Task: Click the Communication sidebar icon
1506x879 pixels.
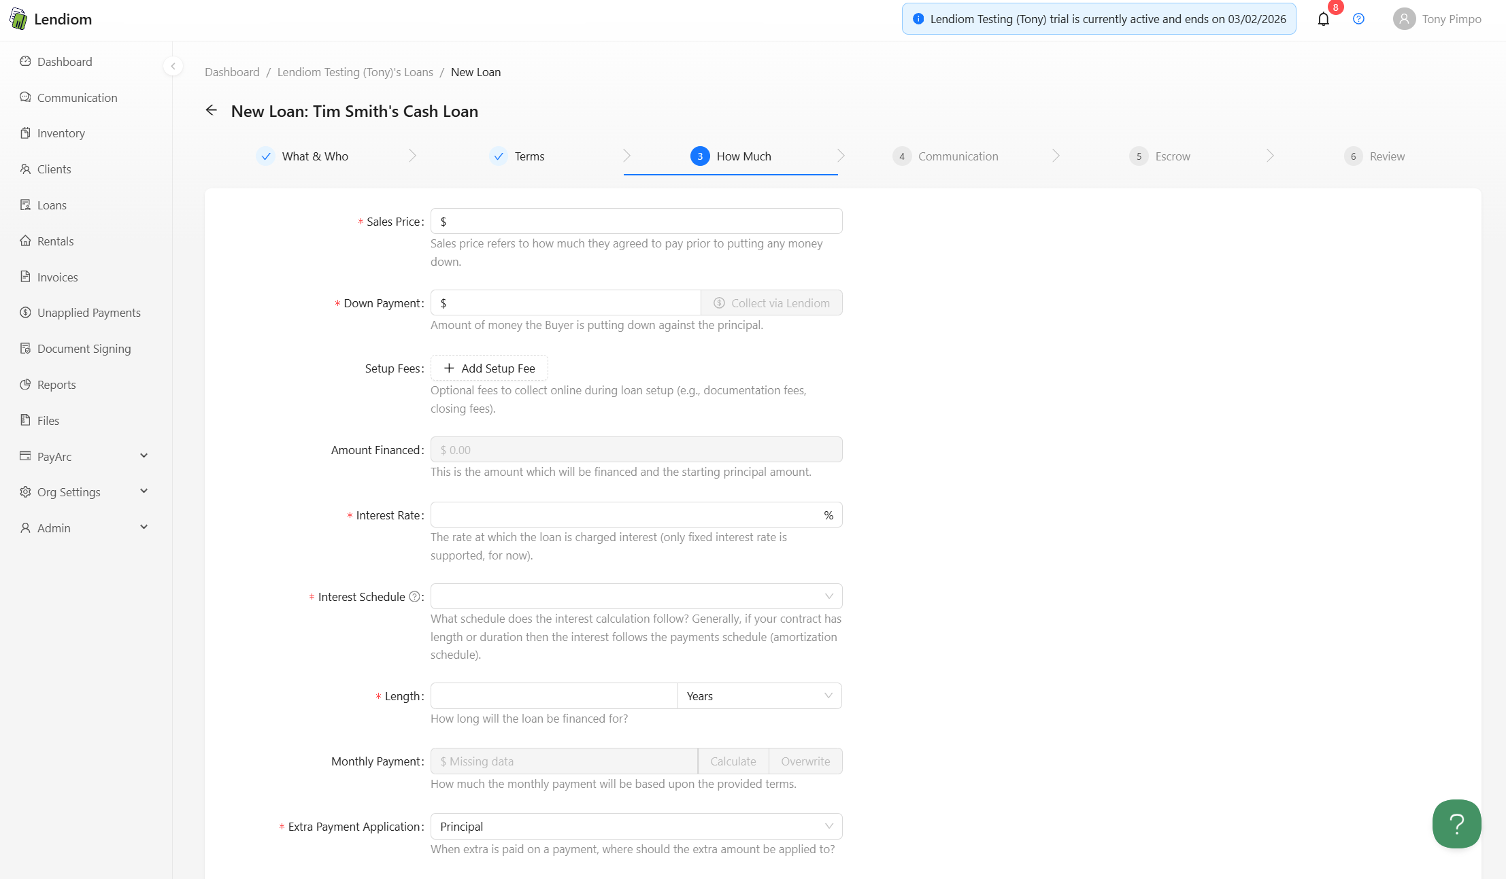Action: tap(25, 97)
